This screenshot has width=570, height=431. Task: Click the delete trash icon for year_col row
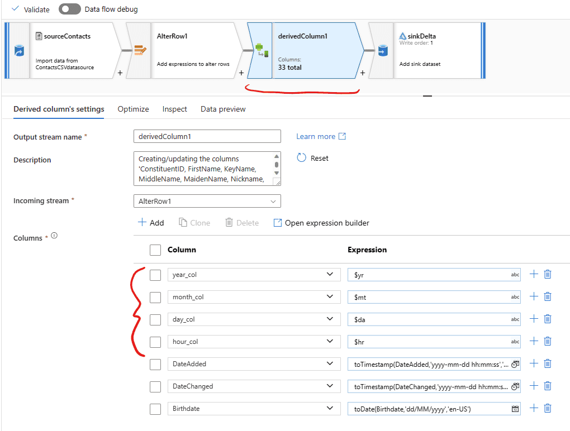(548, 274)
